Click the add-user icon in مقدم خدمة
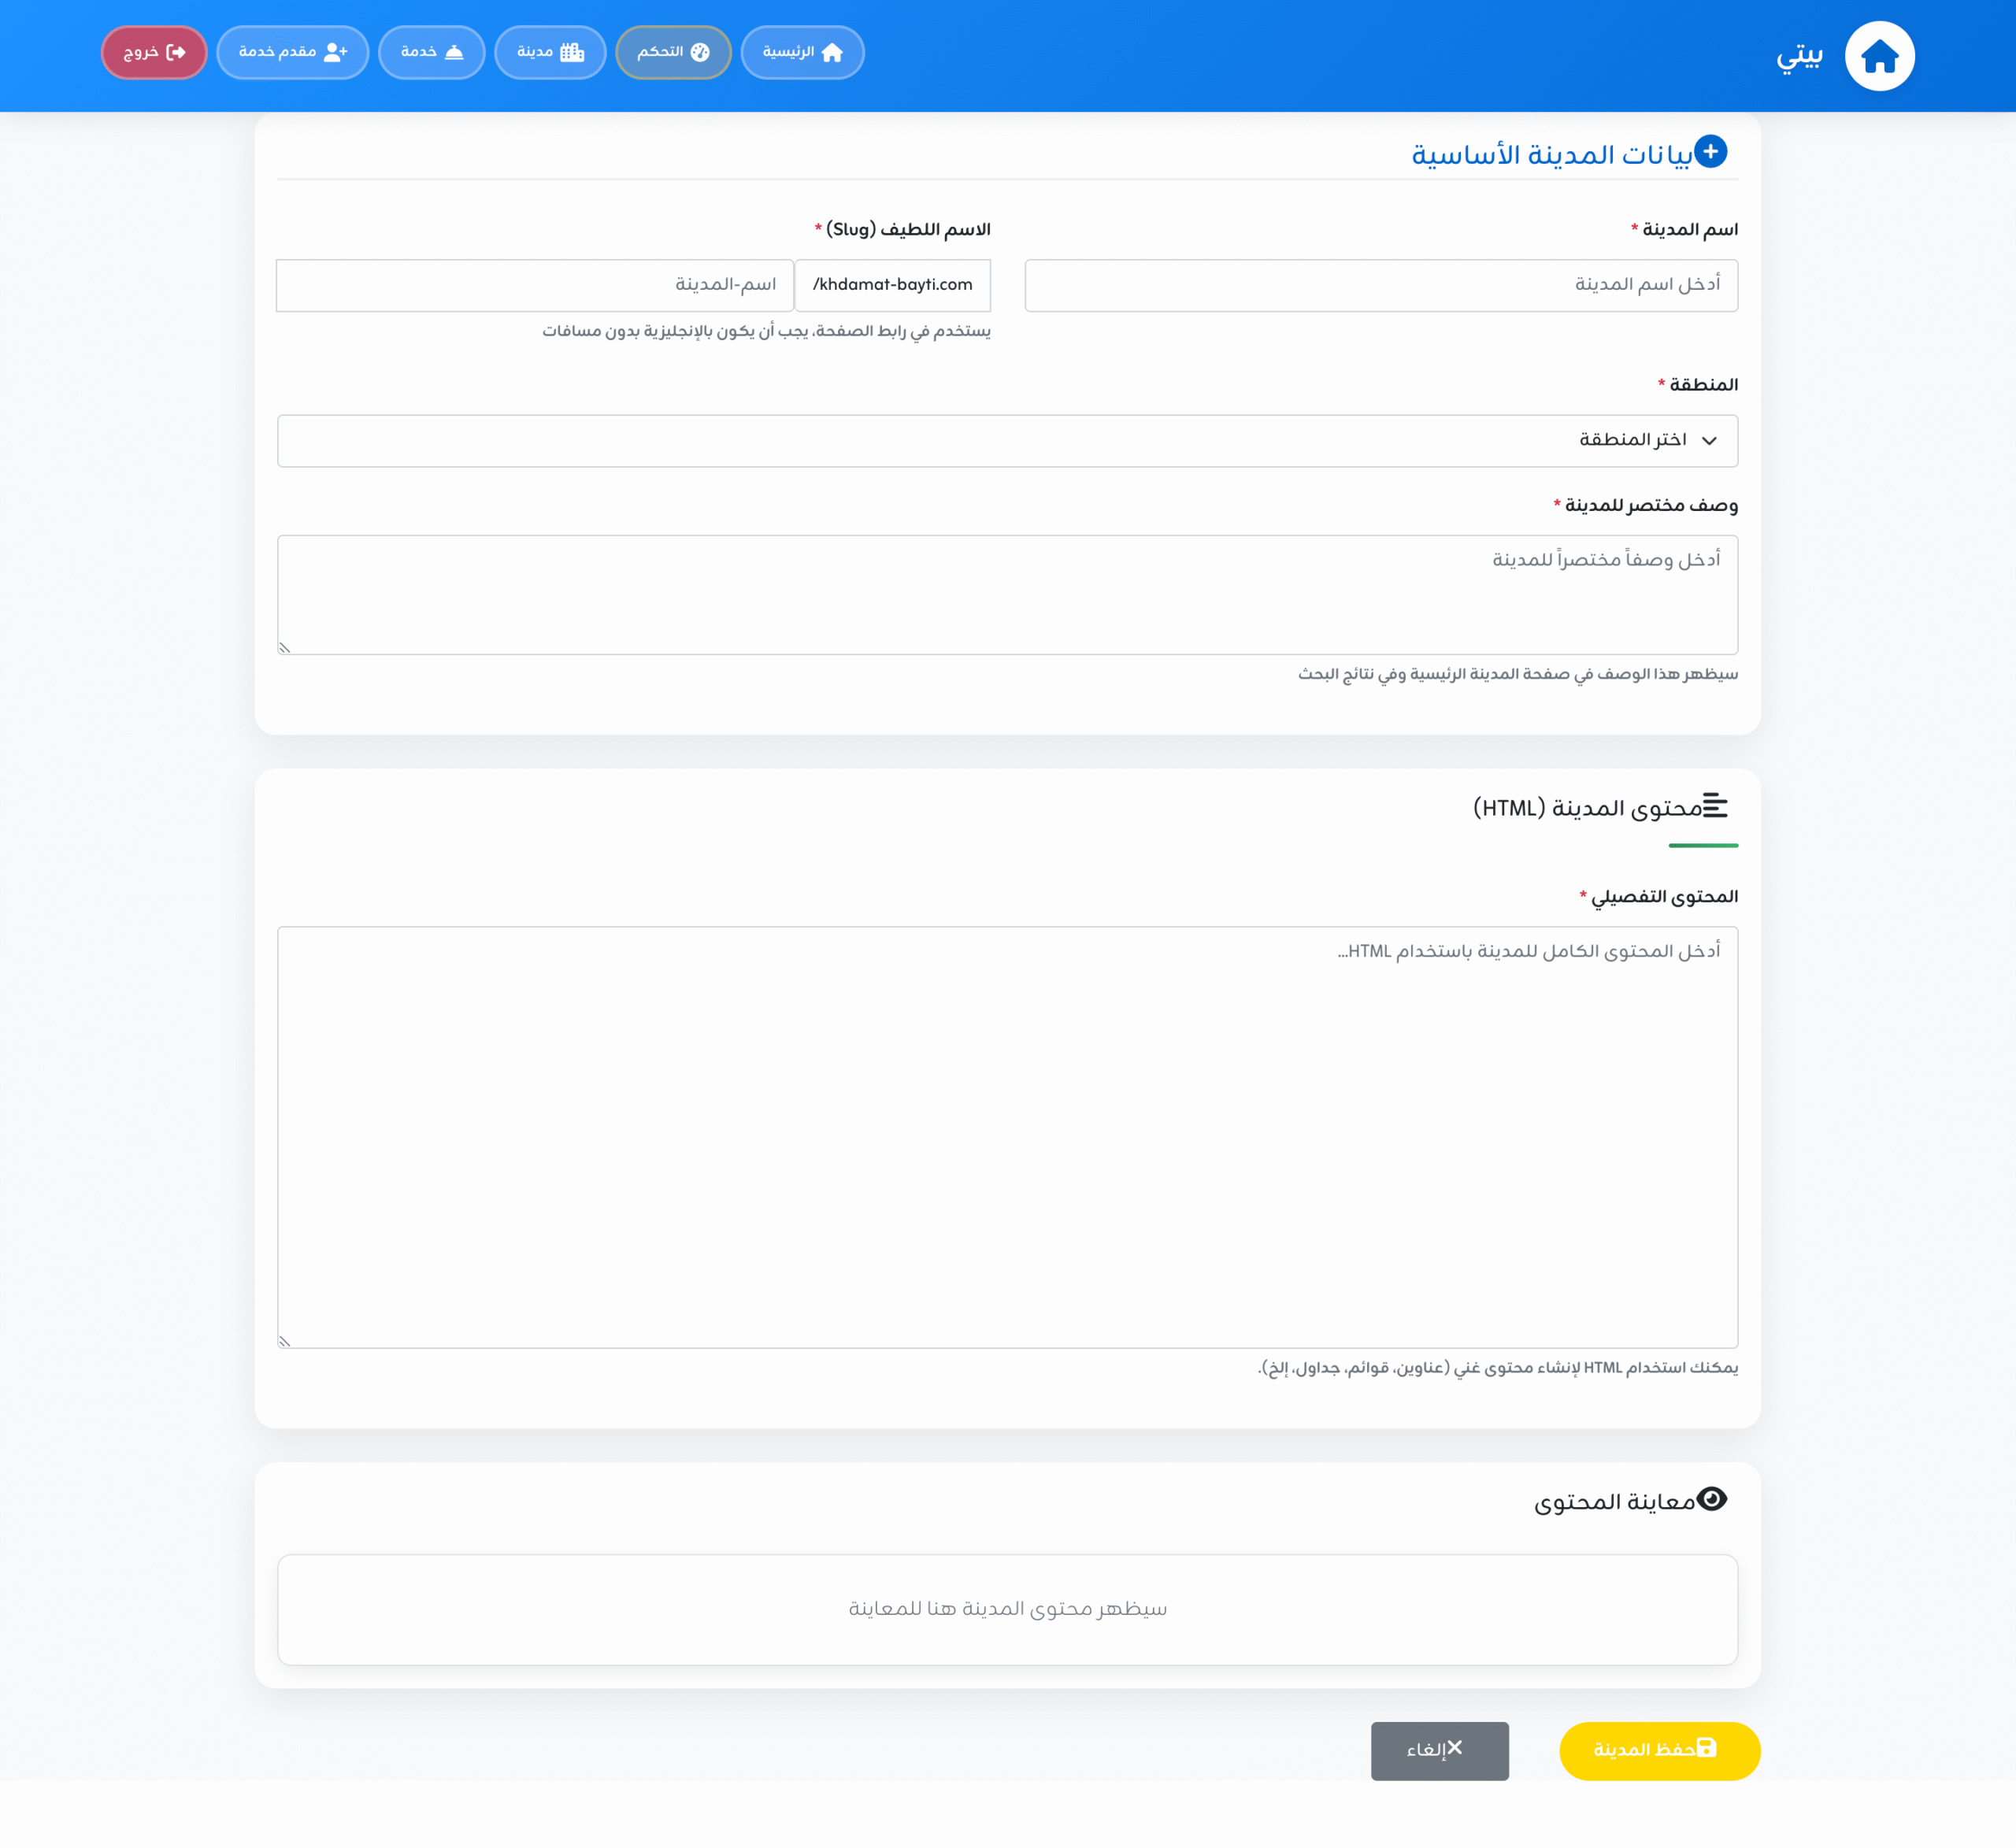 (336, 52)
